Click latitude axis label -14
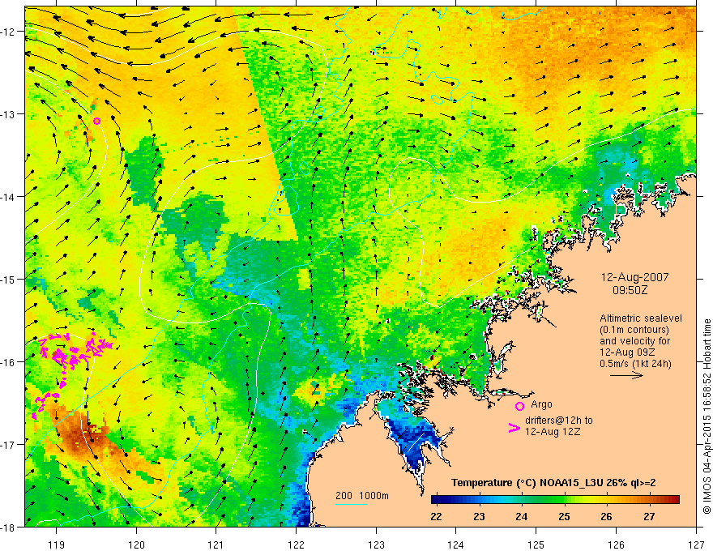The image size is (713, 551). click(x=8, y=196)
